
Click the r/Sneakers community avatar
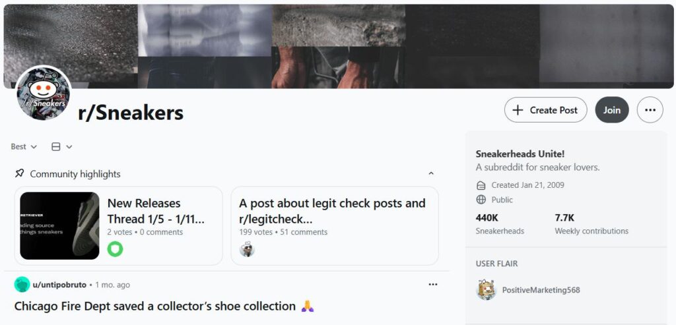(44, 93)
